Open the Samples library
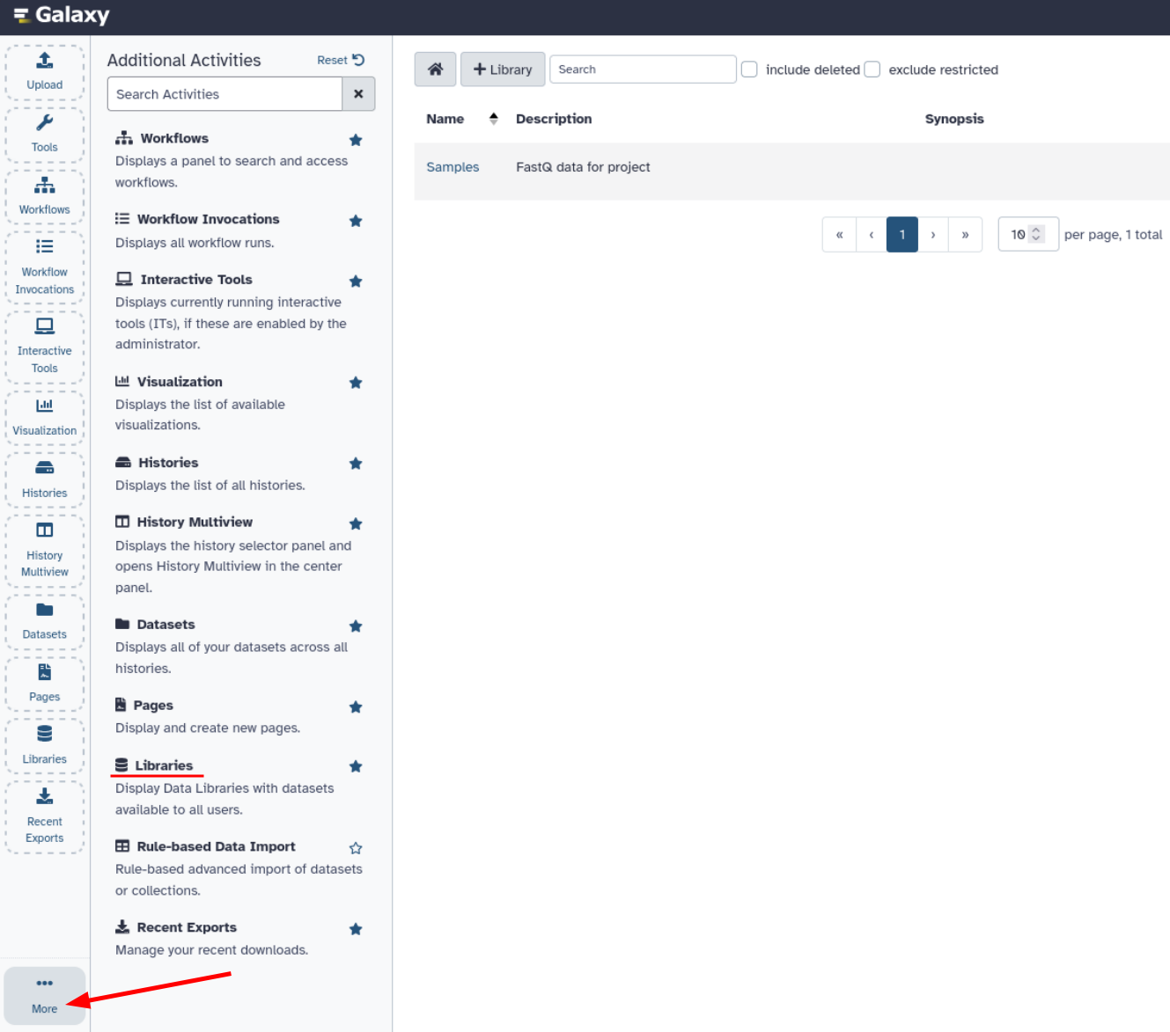Screen dimensions: 1170x1032 [453, 167]
